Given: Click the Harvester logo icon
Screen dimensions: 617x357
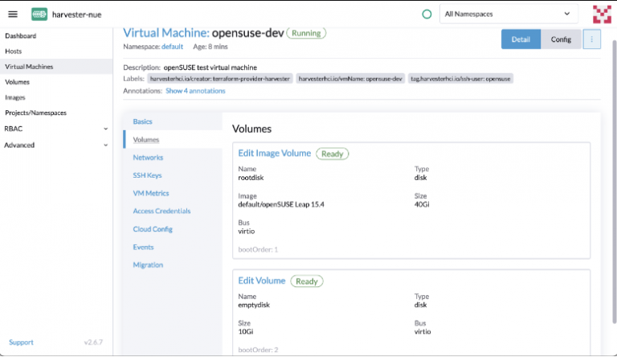Looking at the screenshot, I should [x=39, y=14].
